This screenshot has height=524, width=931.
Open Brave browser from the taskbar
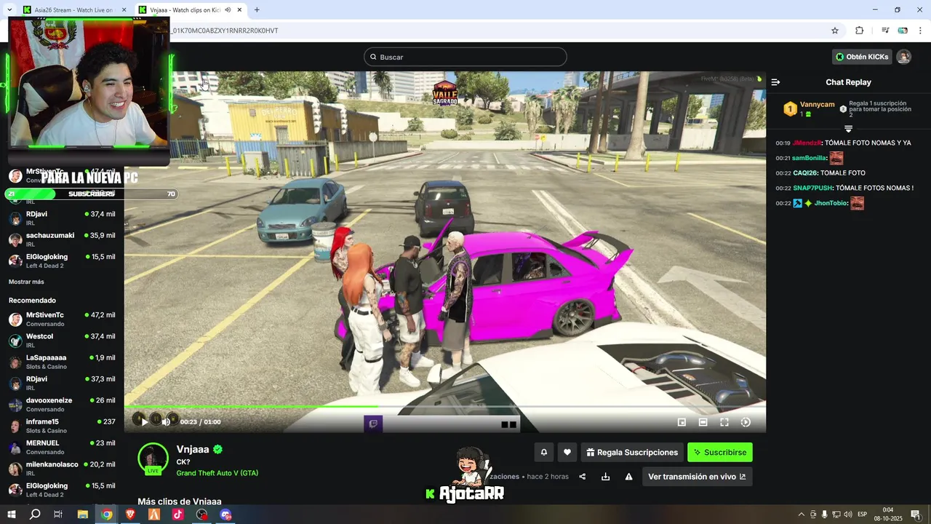pos(130,515)
